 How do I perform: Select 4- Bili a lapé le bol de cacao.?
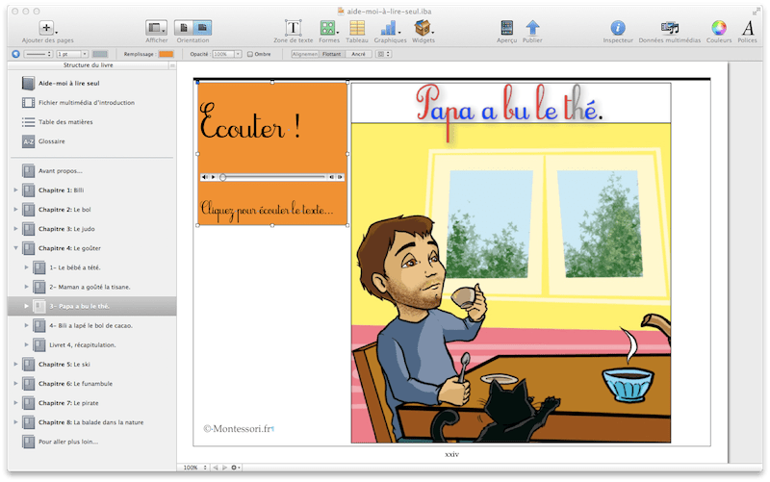click(90, 325)
